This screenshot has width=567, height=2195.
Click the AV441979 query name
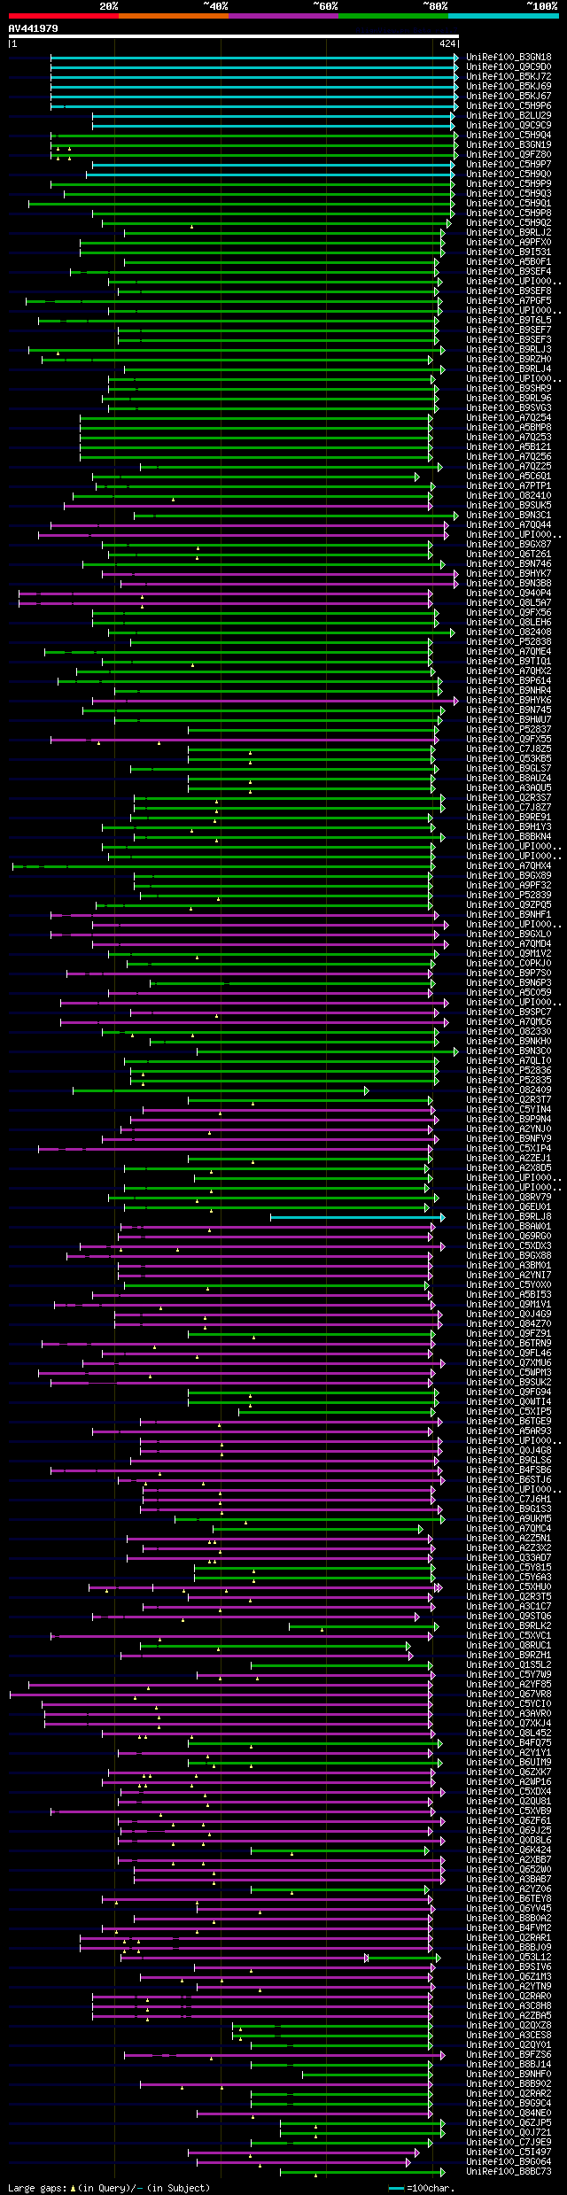click(34, 28)
